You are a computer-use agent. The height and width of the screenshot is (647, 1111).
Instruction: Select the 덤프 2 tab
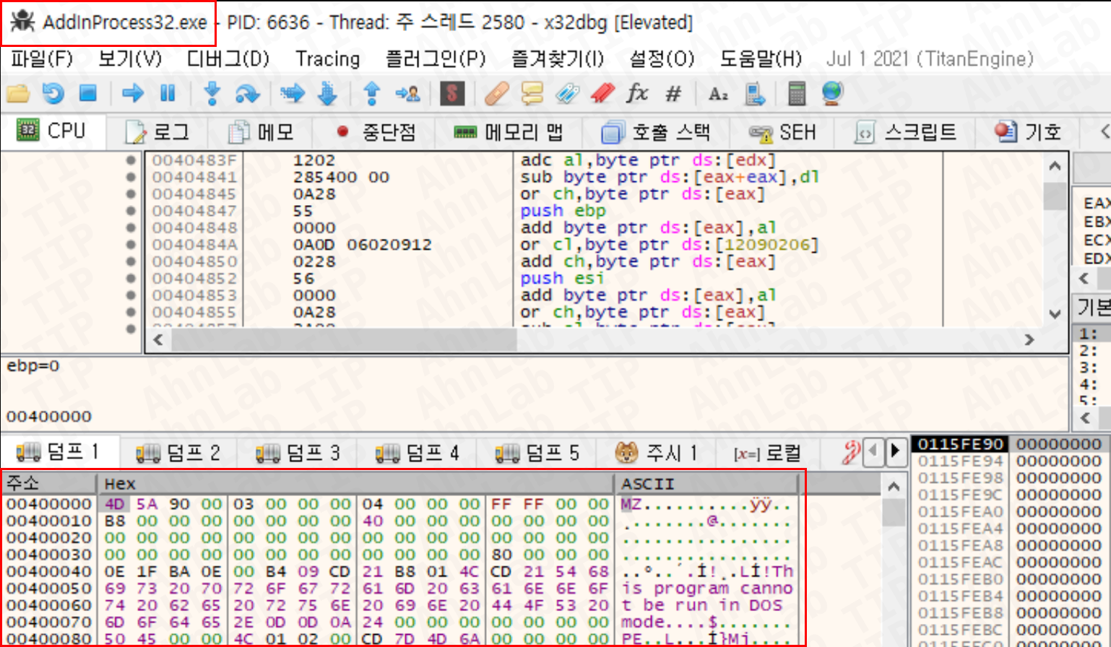[178, 453]
